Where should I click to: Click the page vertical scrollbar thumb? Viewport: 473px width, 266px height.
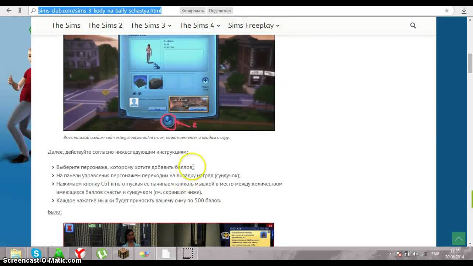470,63
